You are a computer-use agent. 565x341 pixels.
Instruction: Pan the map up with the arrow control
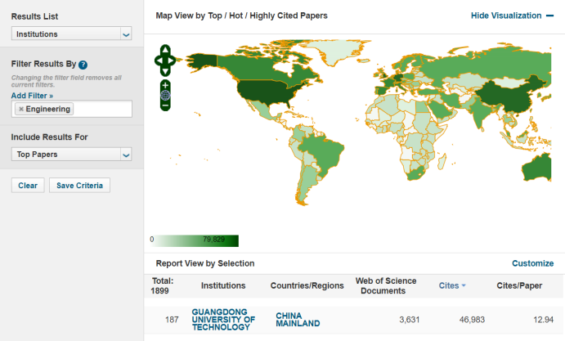point(165,49)
